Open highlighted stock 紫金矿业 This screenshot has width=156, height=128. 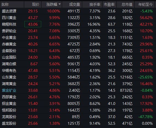tap(9, 90)
